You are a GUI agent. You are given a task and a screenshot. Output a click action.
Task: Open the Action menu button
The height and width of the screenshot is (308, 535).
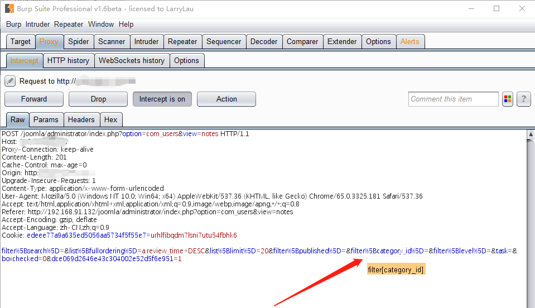tap(226, 99)
